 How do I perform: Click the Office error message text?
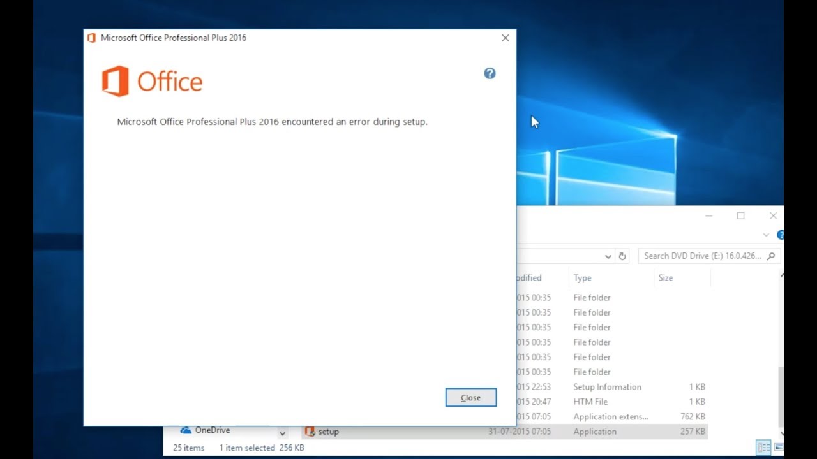point(272,122)
